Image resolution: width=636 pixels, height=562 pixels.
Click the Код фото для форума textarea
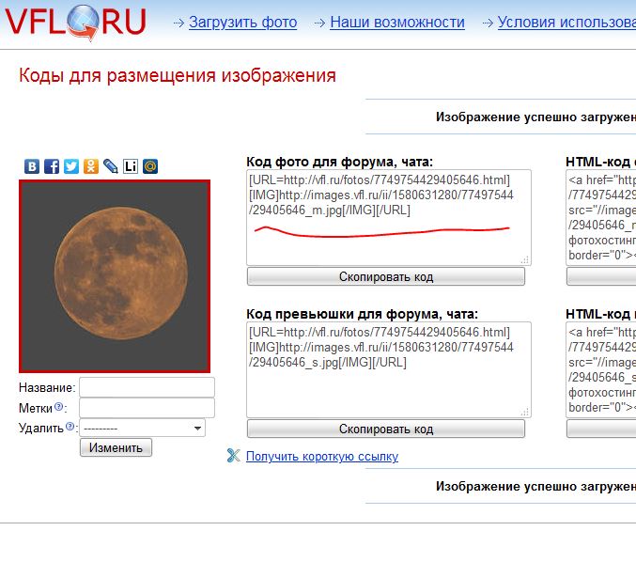point(389,218)
